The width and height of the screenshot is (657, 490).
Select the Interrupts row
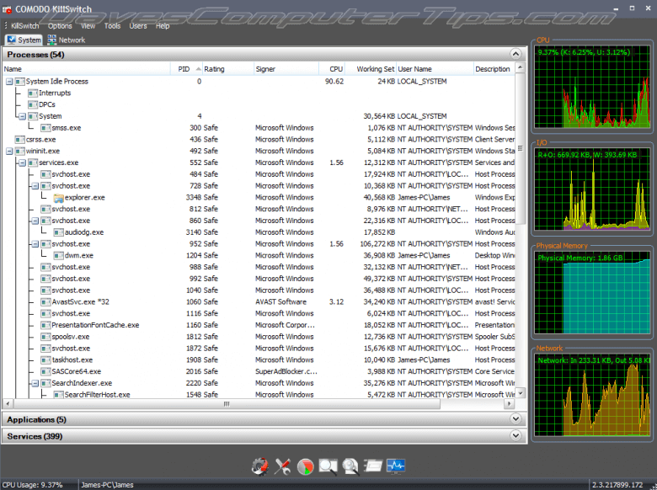[259, 93]
